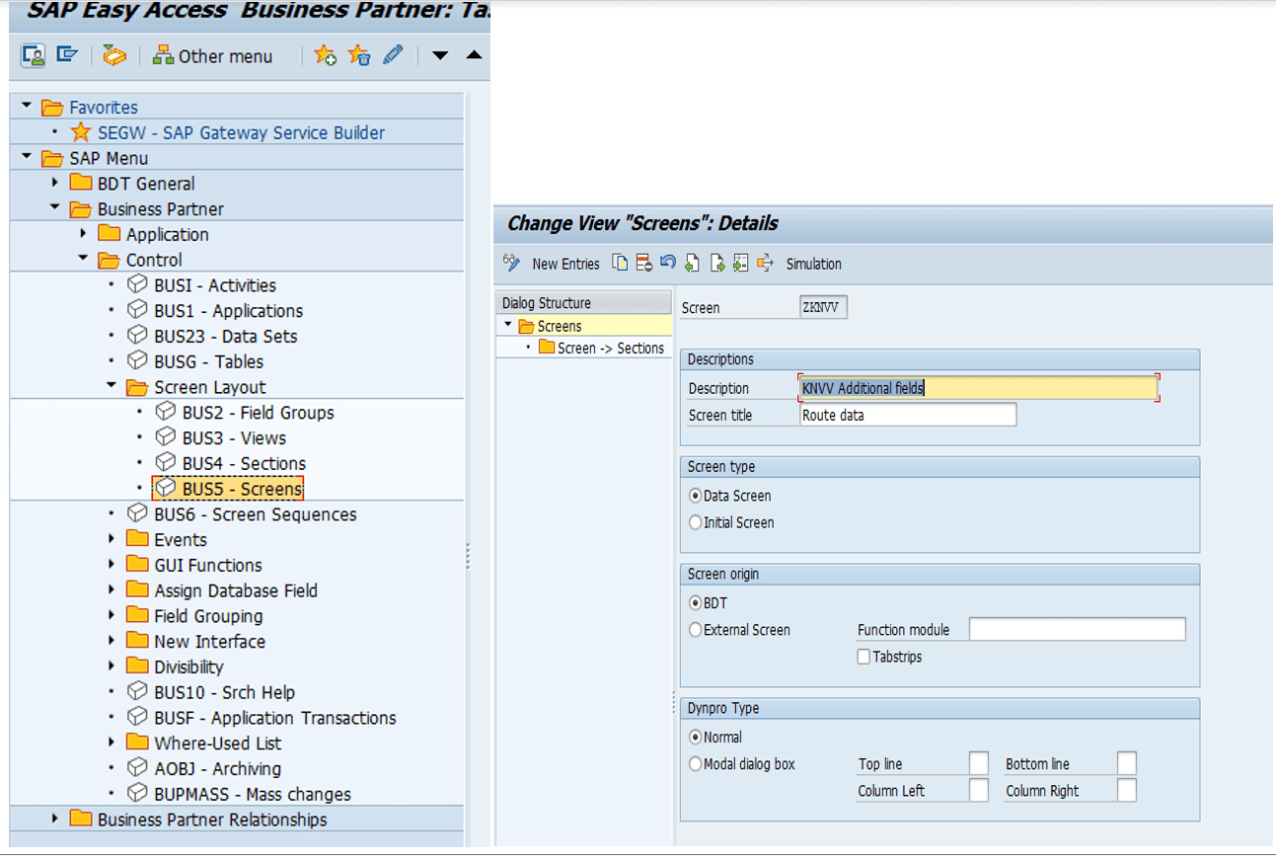The height and width of the screenshot is (862, 1276).
Task: Move favorite up with the black up arrow
Action: [x=474, y=55]
